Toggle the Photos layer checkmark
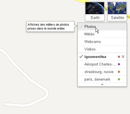The image size is (130, 114). tap(81, 26)
